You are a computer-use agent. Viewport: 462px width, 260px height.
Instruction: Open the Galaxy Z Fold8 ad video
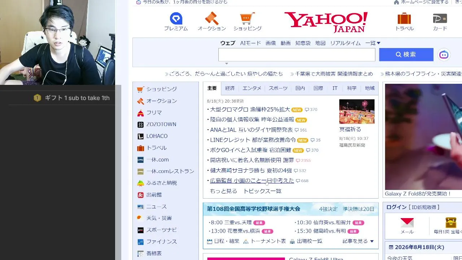(423, 137)
